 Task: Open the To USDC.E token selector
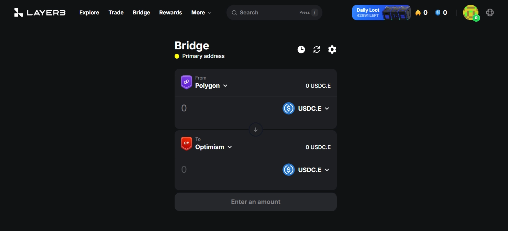coord(306,170)
